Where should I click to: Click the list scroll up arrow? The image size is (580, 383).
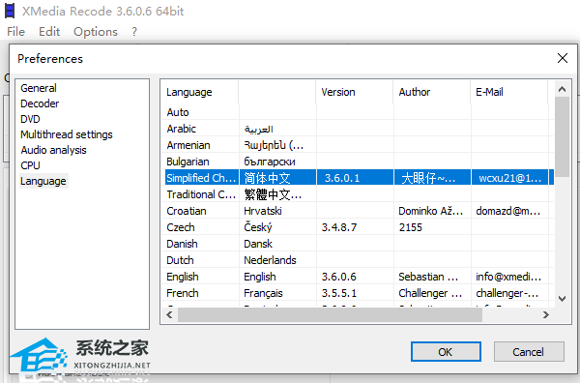click(562, 89)
